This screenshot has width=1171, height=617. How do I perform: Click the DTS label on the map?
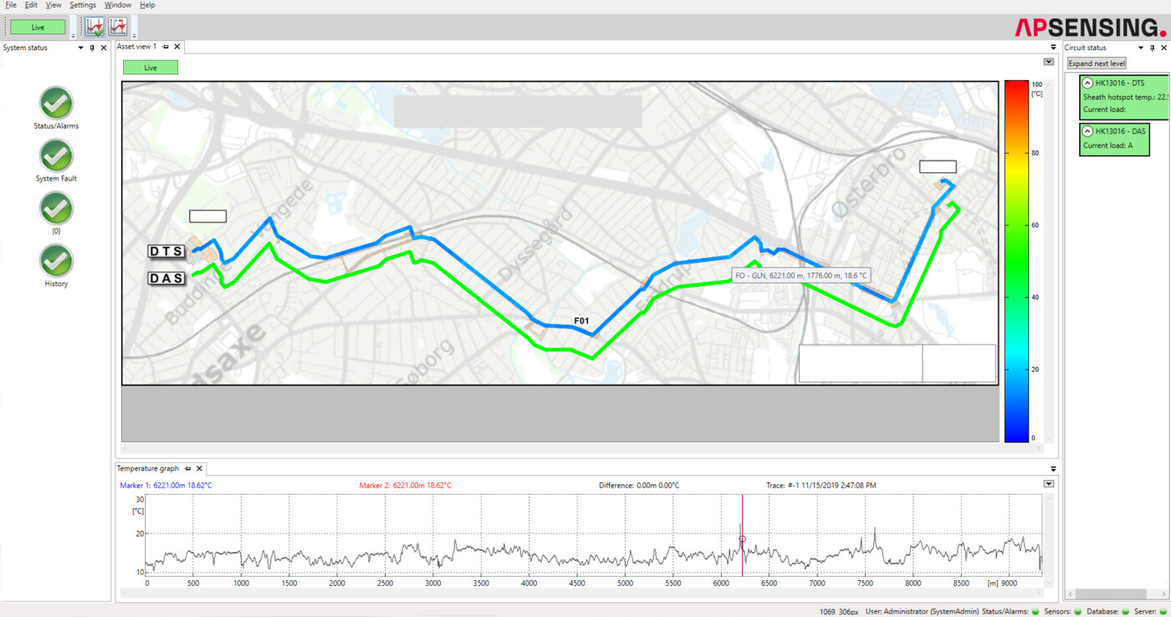[166, 252]
